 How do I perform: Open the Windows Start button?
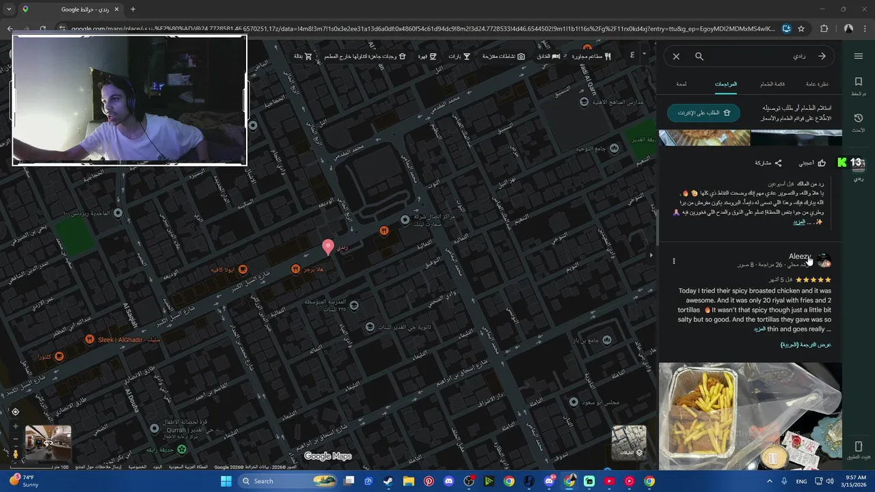(226, 481)
